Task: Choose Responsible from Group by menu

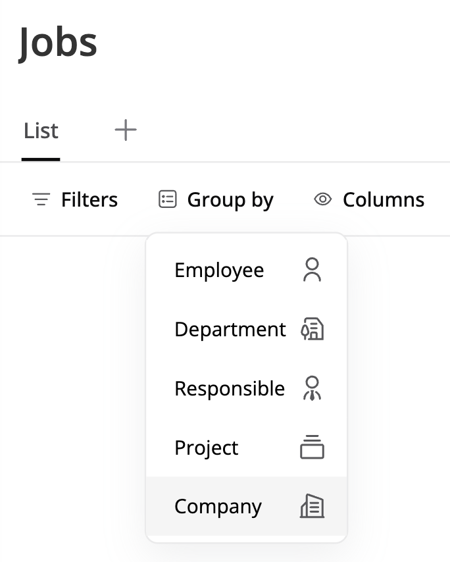Action: tap(229, 388)
